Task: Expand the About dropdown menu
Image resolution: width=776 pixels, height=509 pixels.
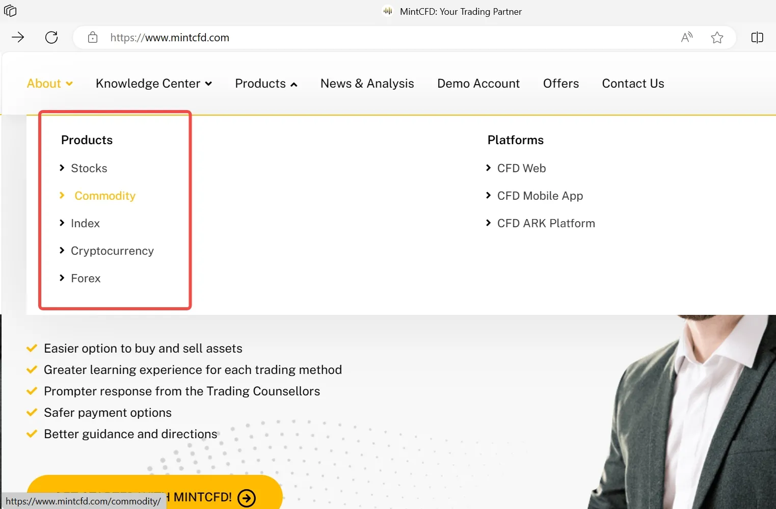Action: [x=50, y=84]
